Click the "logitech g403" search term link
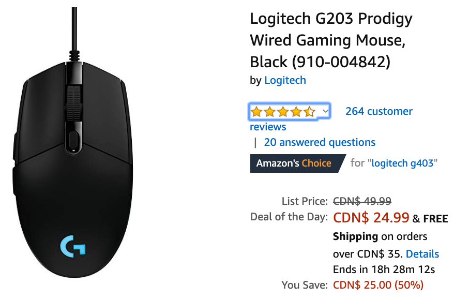Screen dimensions: 454x300 (402, 163)
